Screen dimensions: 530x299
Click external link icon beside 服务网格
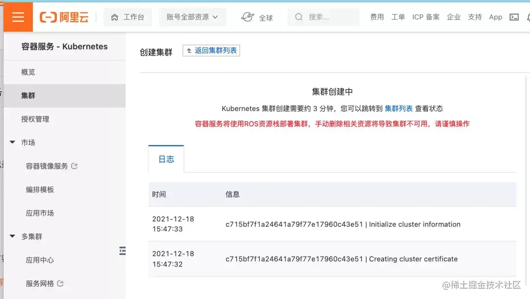point(60,283)
